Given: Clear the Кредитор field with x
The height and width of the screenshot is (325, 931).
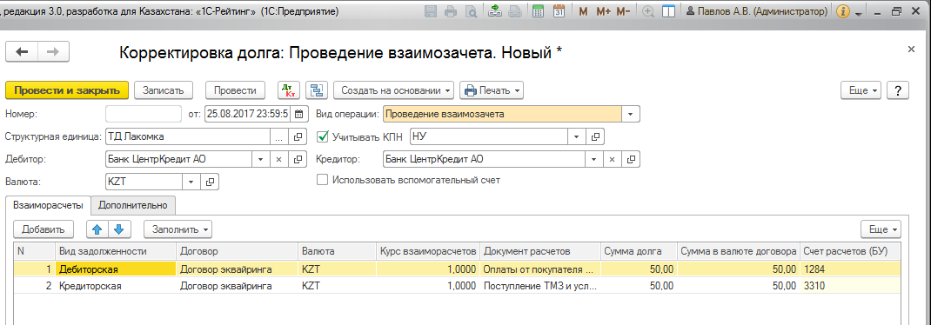Looking at the screenshot, I should pyautogui.click(x=613, y=160).
